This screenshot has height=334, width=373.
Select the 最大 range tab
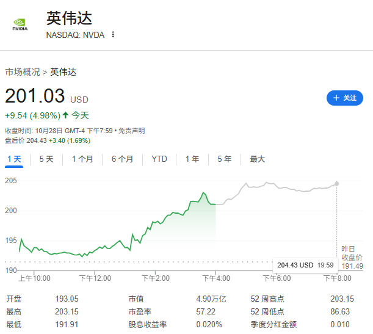point(258,159)
